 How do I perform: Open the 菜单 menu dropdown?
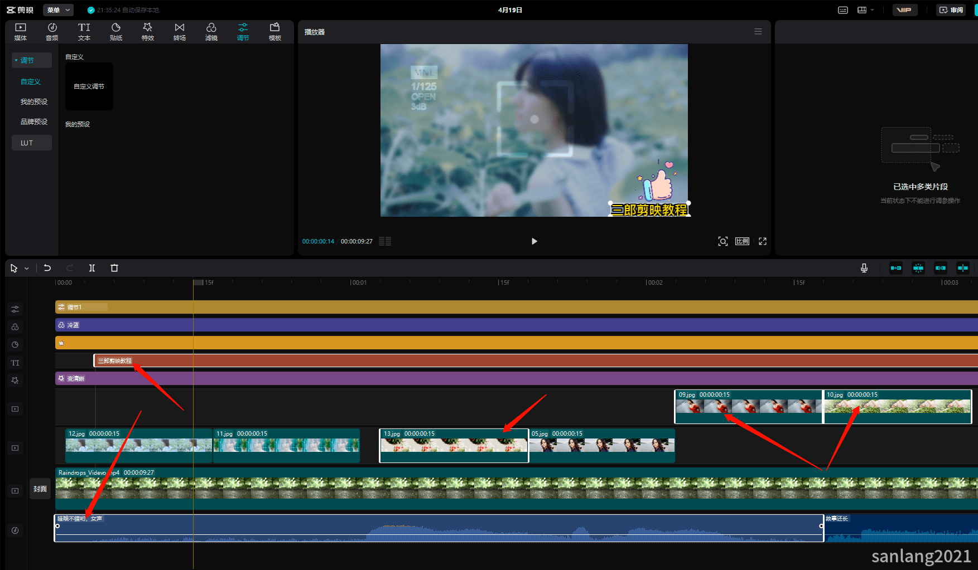(x=58, y=10)
